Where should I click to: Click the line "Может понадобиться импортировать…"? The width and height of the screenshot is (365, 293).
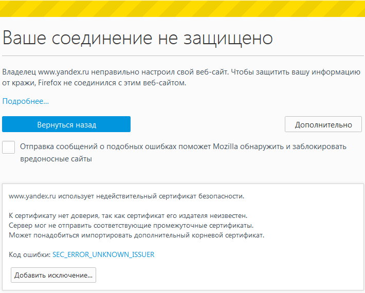coord(136,235)
